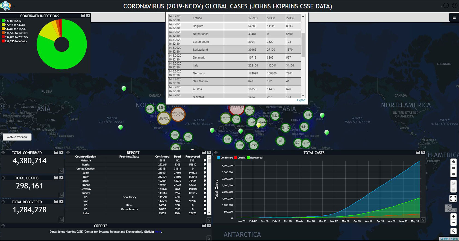Image resolution: width=459 pixels, height=241 pixels.
Task: Collapse the Total Deaths panel
Action: click(56, 178)
